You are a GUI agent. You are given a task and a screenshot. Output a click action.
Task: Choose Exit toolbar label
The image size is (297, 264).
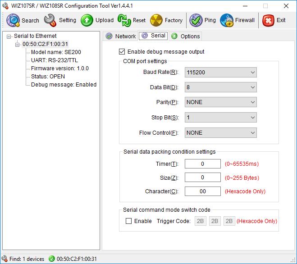(x=281, y=20)
